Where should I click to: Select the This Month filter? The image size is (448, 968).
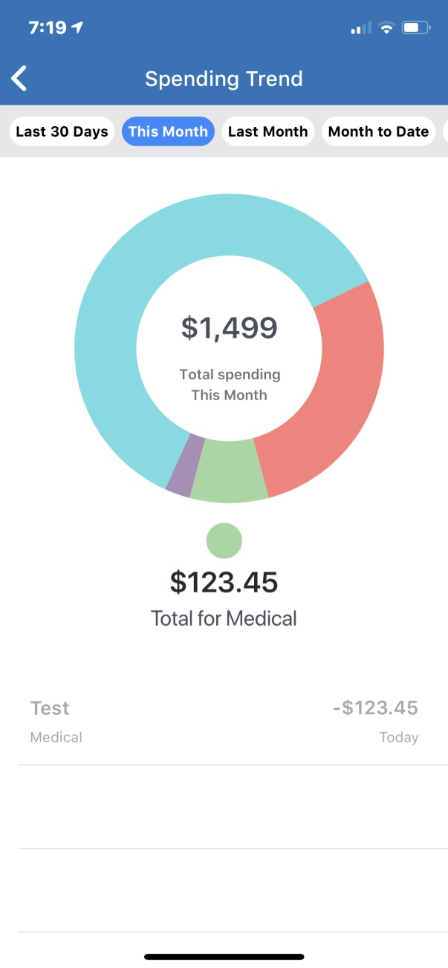click(x=168, y=131)
